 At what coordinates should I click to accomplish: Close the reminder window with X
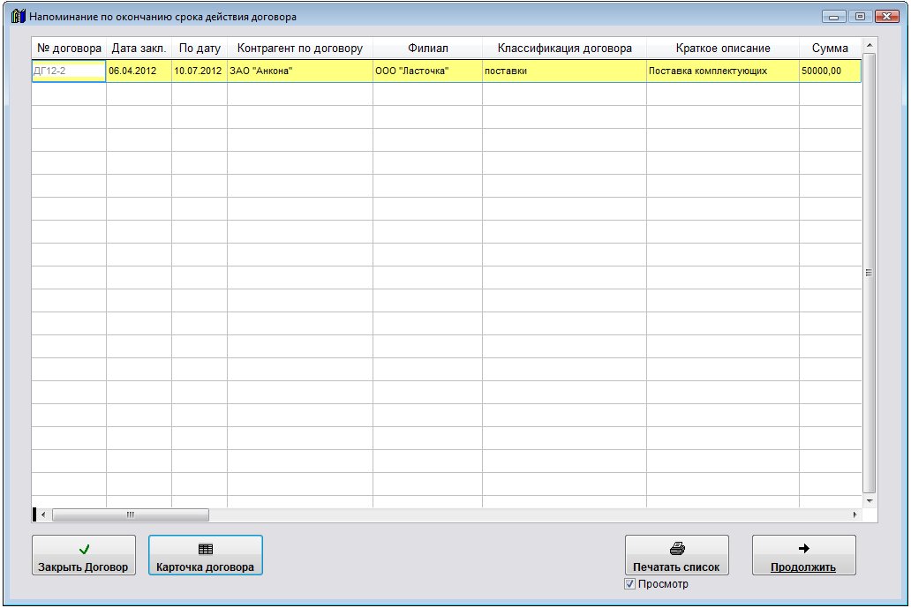886,17
